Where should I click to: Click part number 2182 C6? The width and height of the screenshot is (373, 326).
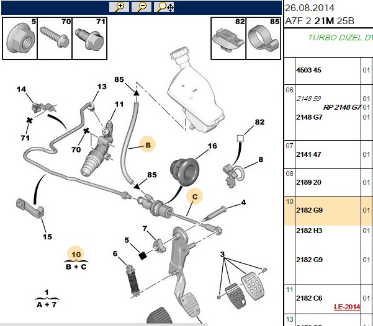click(x=309, y=298)
